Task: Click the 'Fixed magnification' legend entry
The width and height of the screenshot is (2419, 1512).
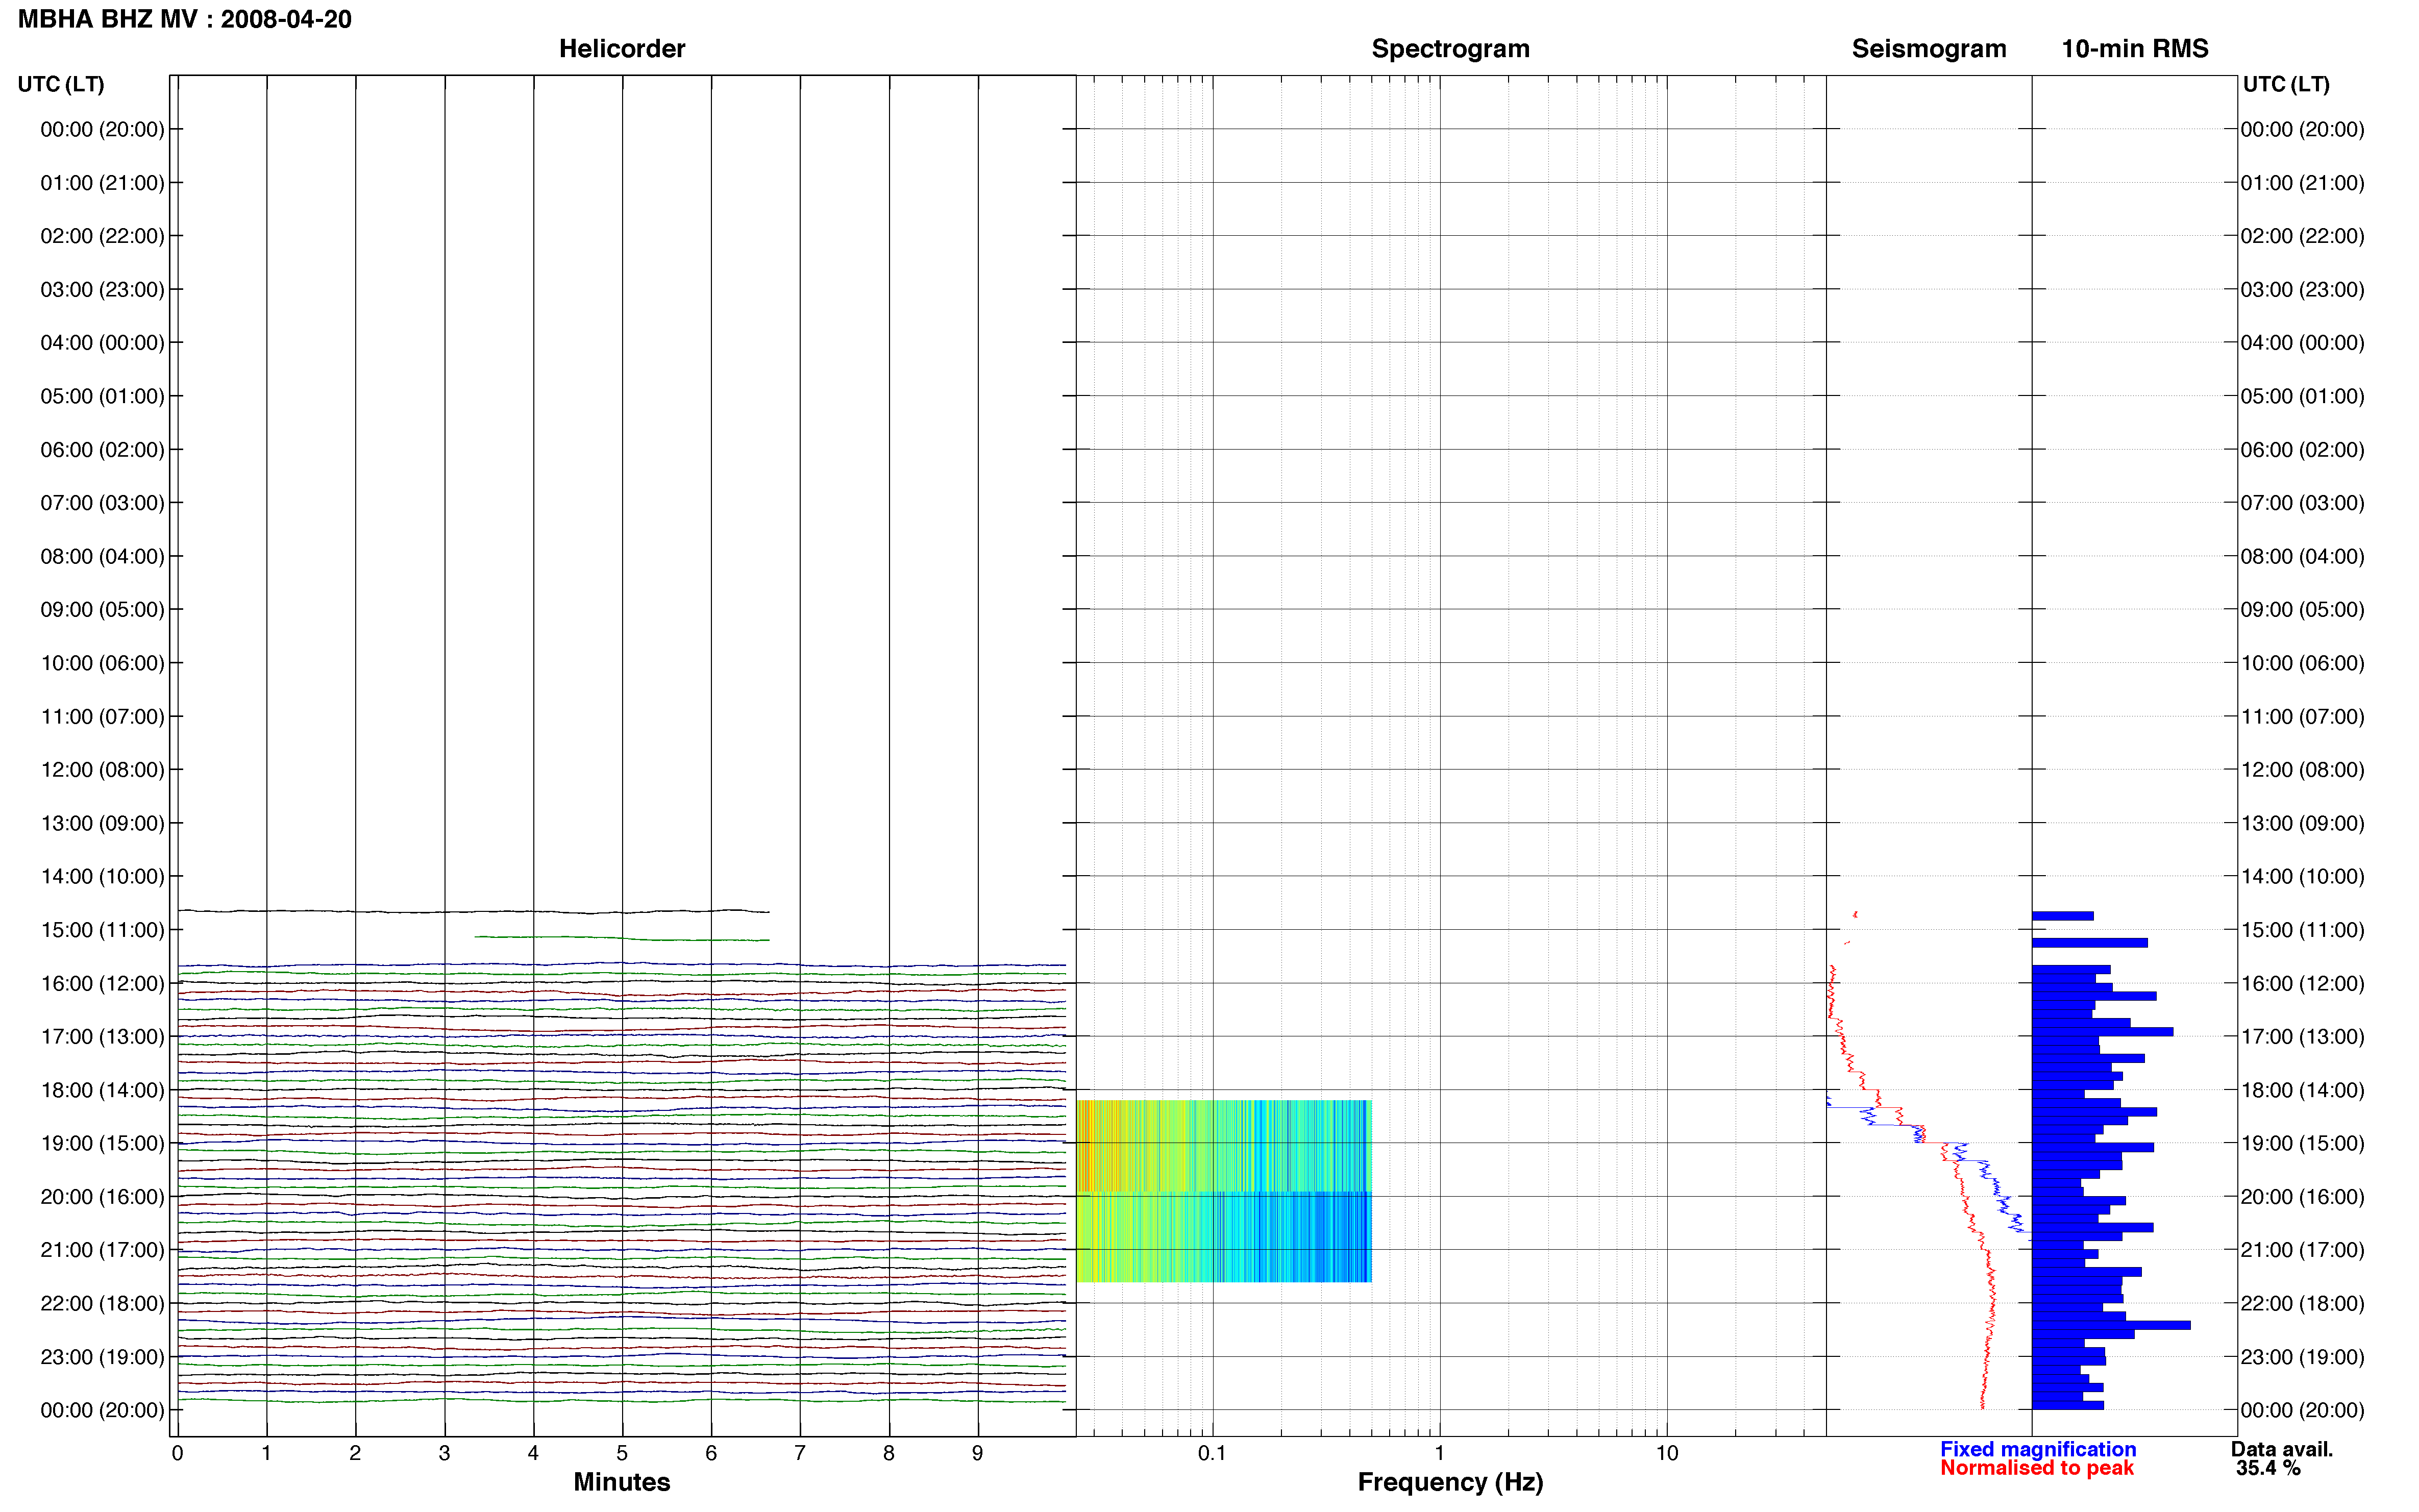Action: 2037,1449
